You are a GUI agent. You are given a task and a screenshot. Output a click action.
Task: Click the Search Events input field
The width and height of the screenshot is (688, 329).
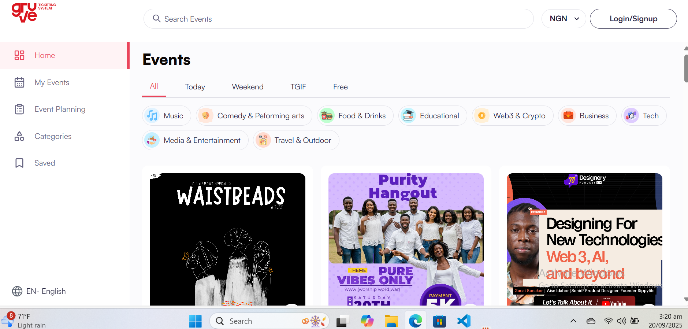coord(338,19)
